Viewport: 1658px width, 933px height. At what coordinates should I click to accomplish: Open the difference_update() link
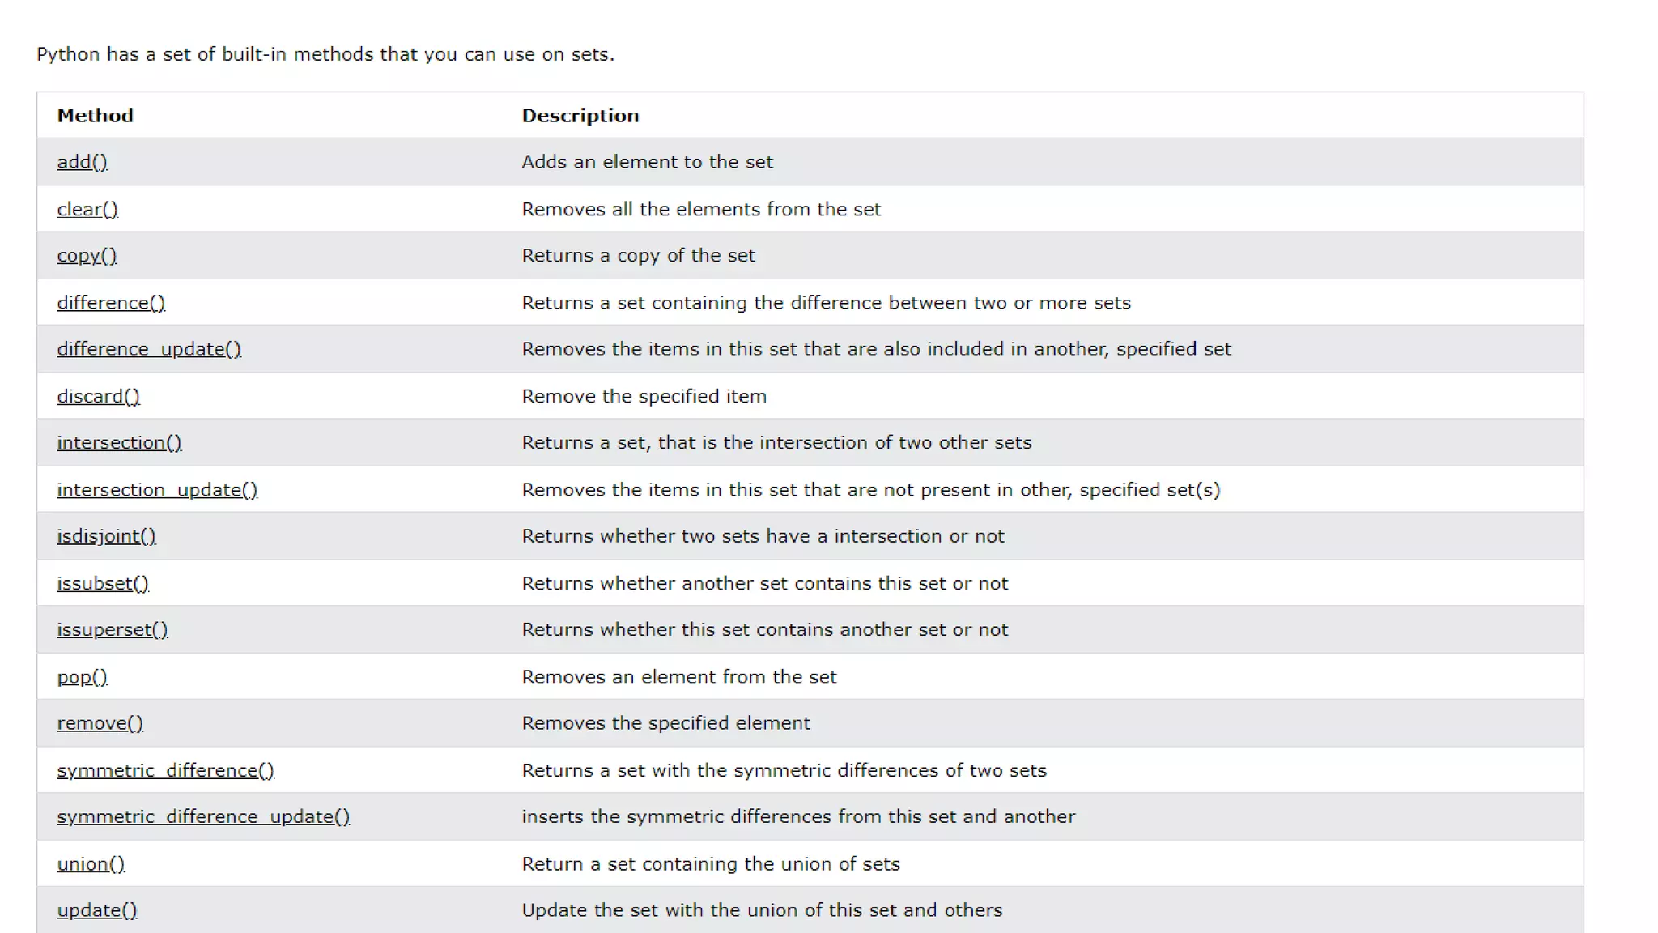point(149,349)
